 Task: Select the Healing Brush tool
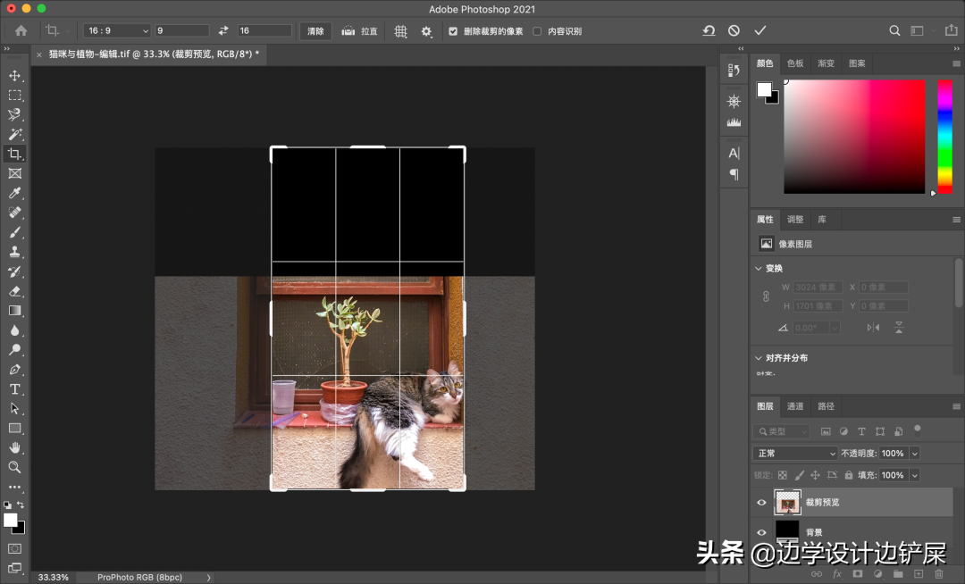point(15,213)
